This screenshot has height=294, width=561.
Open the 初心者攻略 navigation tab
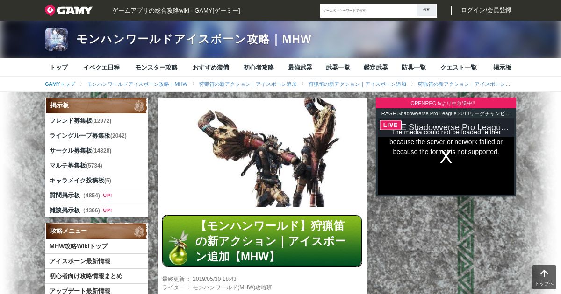tap(259, 67)
